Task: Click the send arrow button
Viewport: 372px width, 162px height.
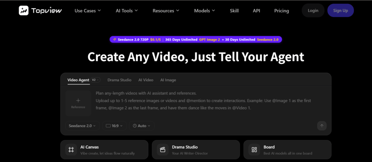Action: pos(322,126)
